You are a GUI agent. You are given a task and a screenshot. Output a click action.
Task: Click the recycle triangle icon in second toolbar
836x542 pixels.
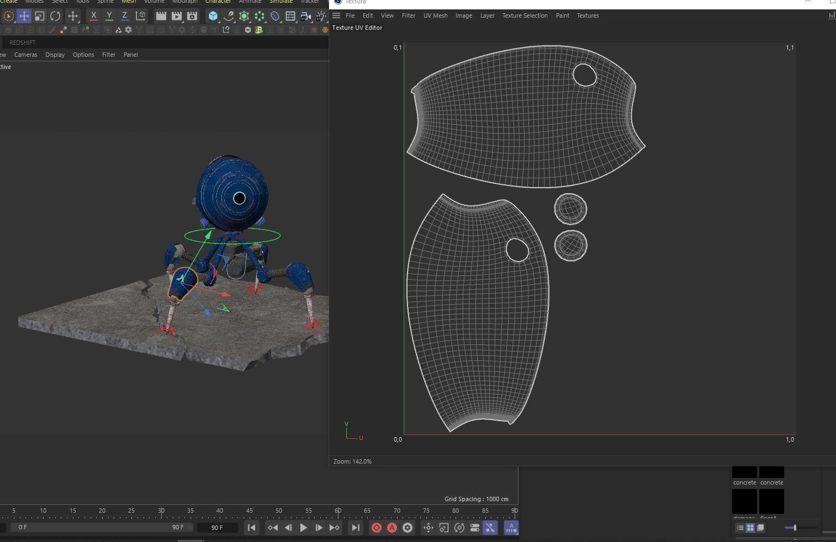118,30
